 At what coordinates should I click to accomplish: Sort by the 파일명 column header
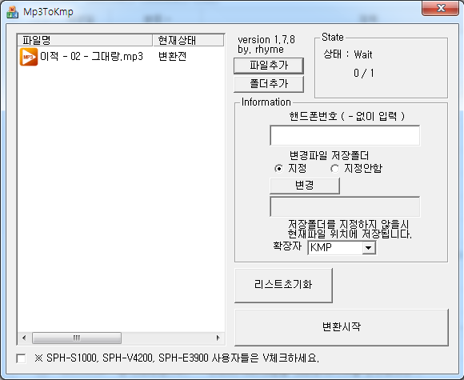pos(85,40)
